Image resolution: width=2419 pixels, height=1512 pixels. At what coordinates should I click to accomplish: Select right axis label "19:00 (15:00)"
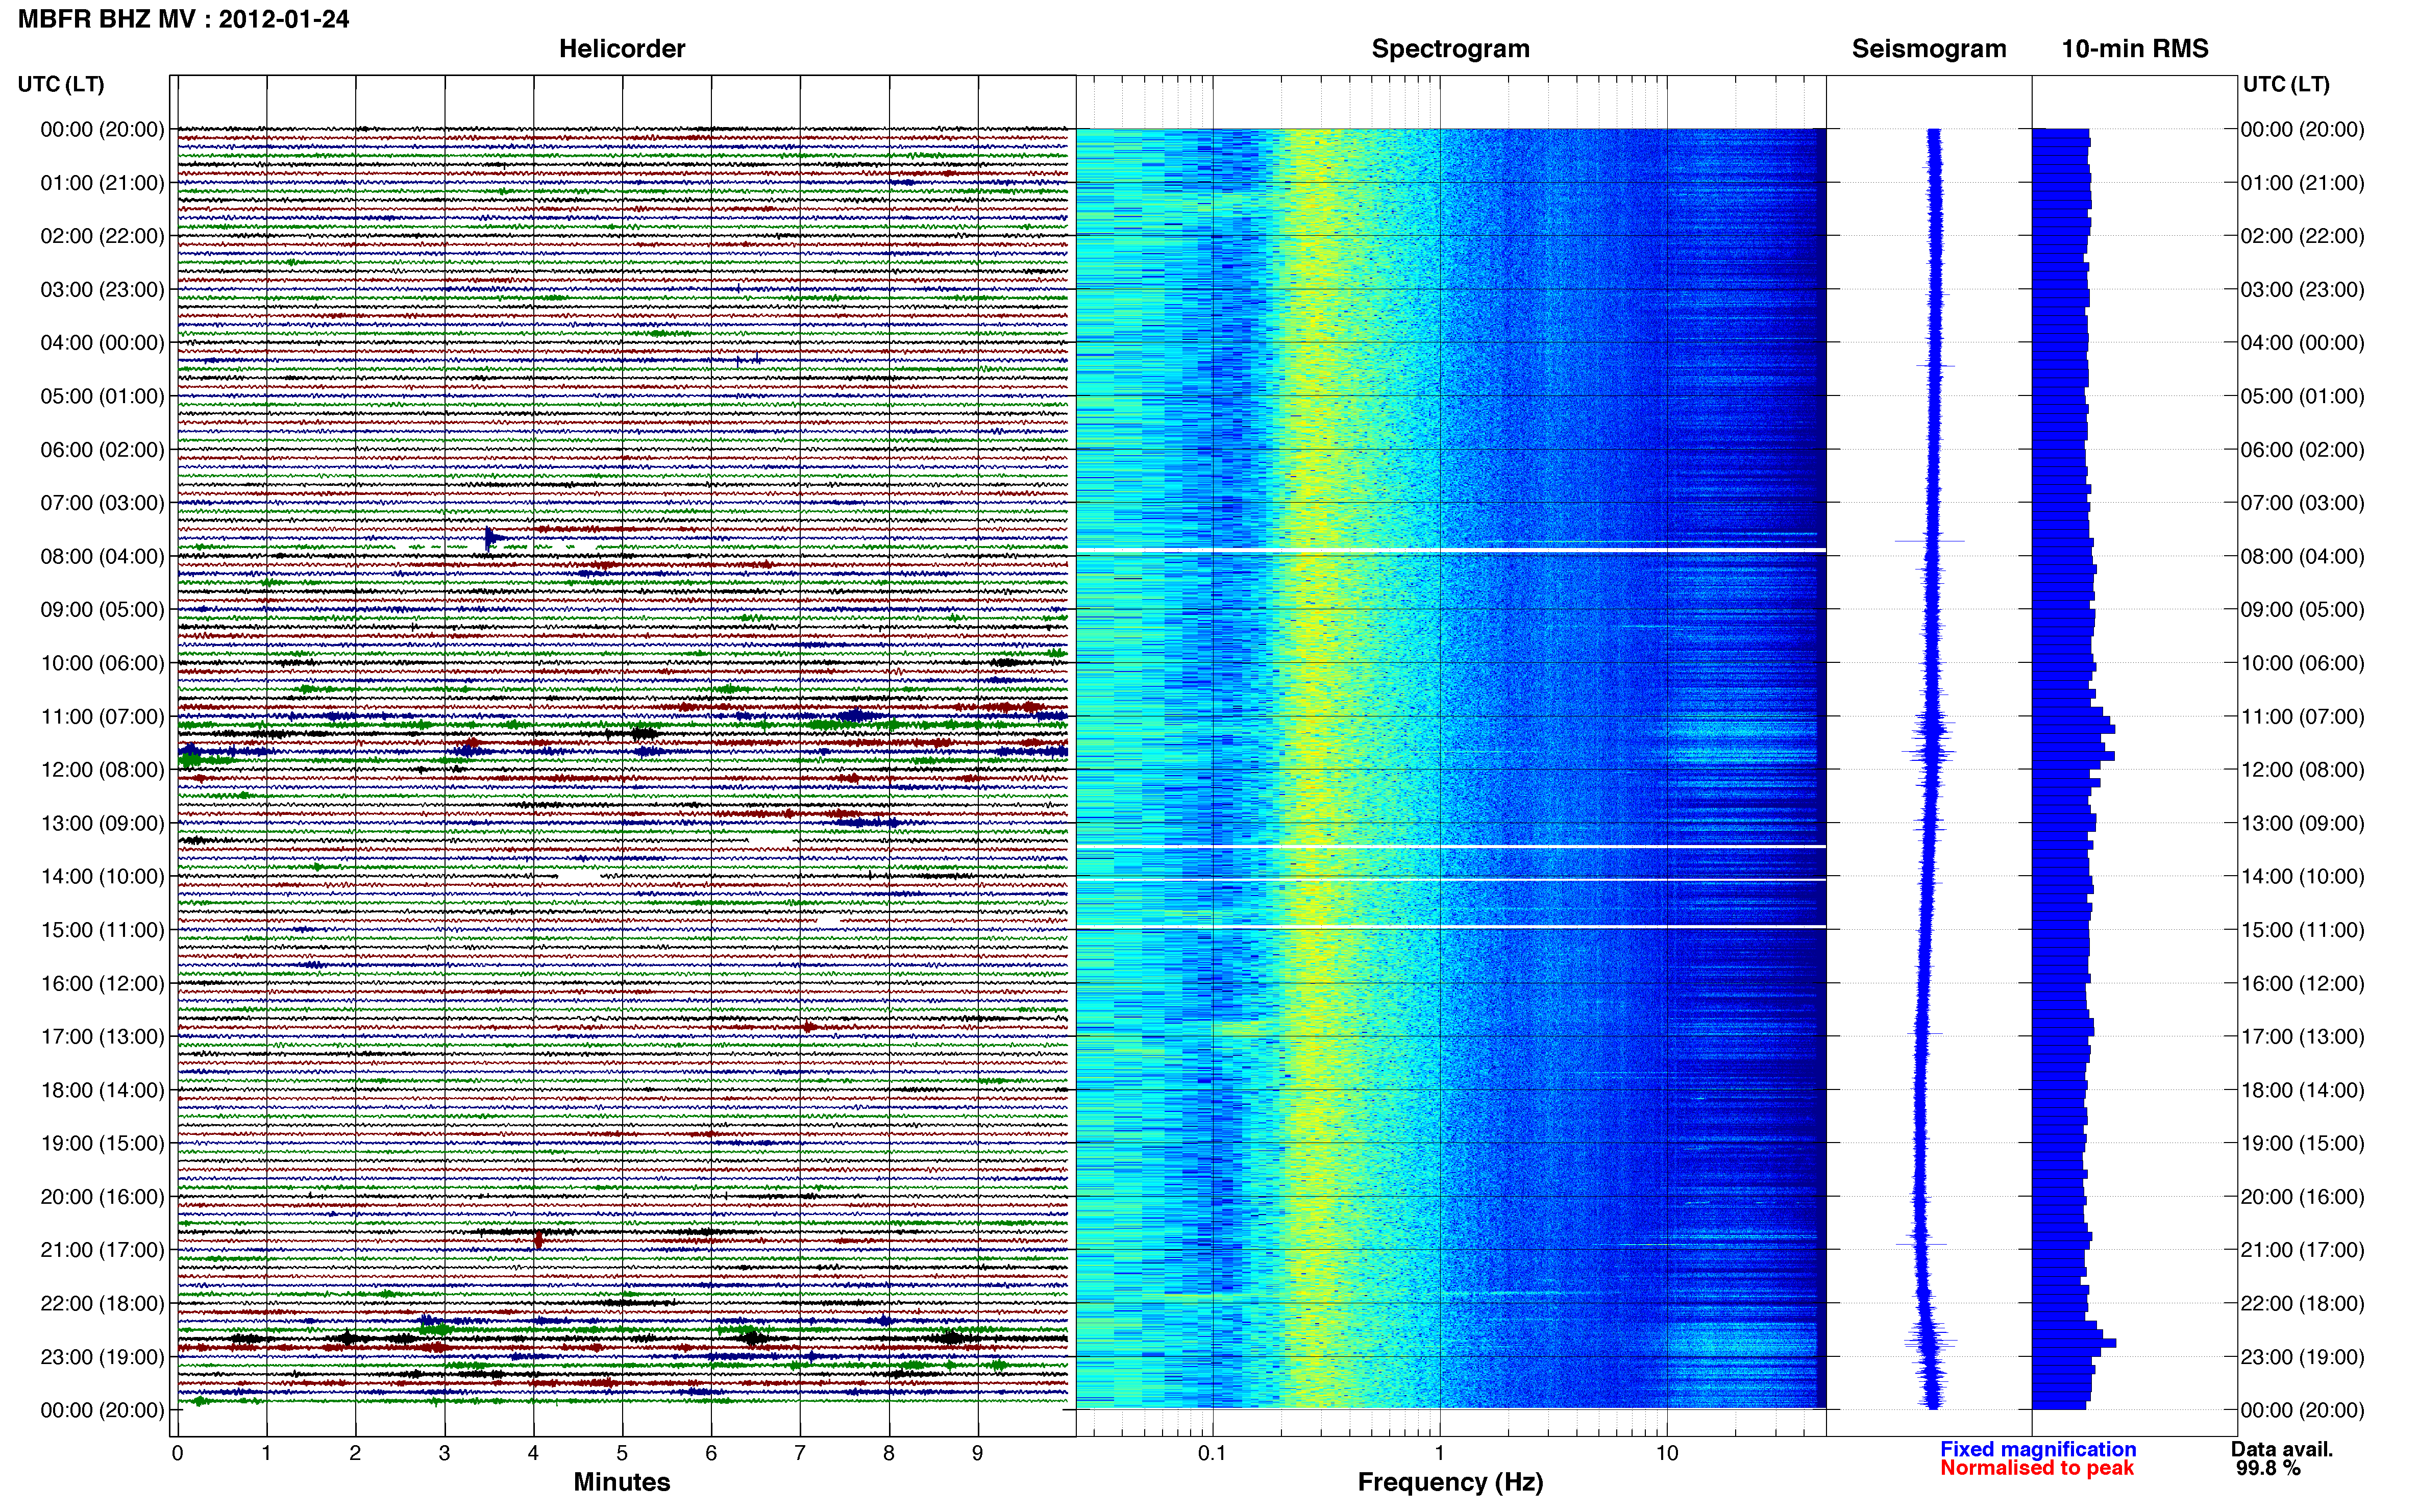tap(2302, 1143)
